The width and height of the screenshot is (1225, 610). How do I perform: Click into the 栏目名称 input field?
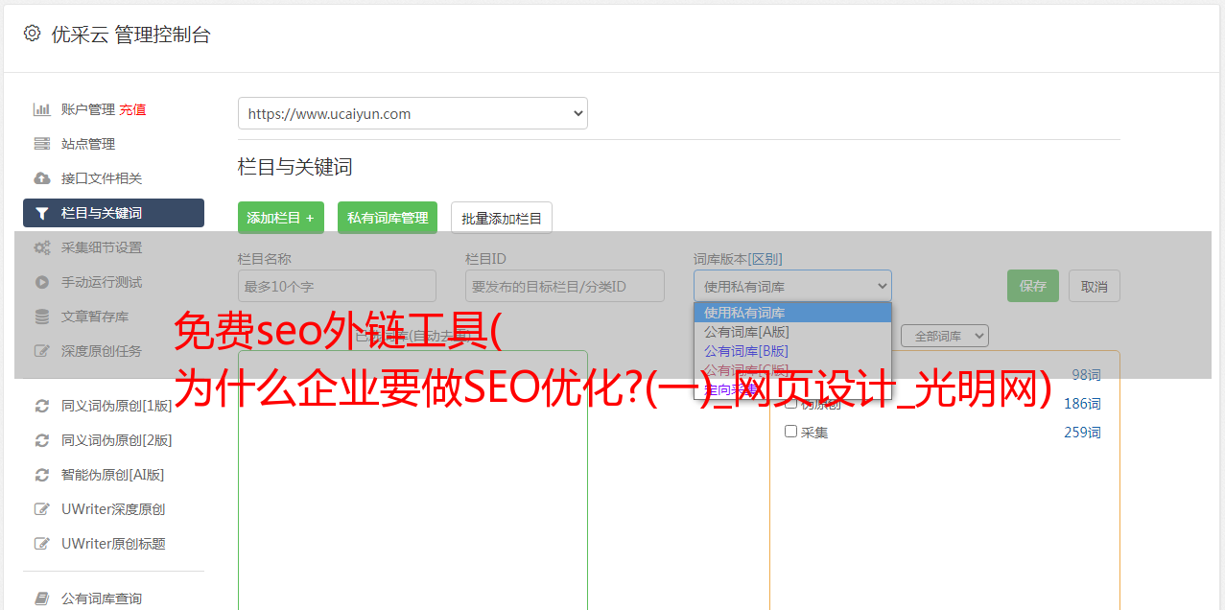(337, 286)
